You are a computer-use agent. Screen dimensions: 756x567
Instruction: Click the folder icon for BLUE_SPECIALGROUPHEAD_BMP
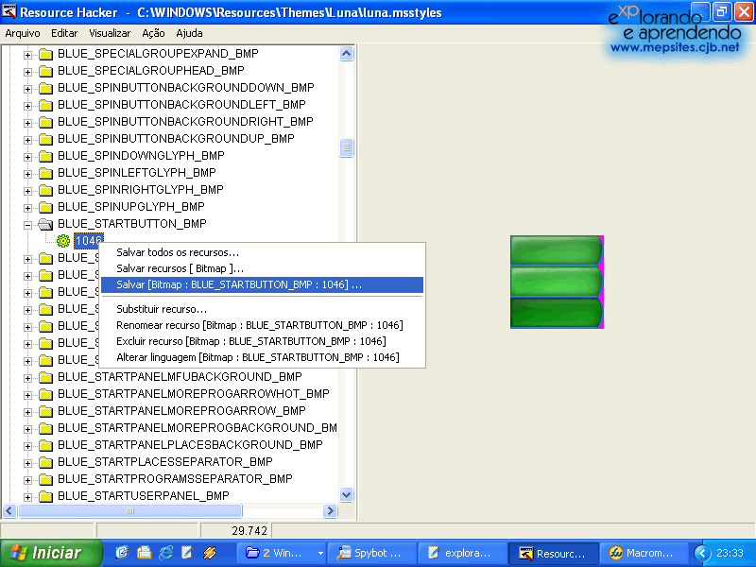coord(45,72)
